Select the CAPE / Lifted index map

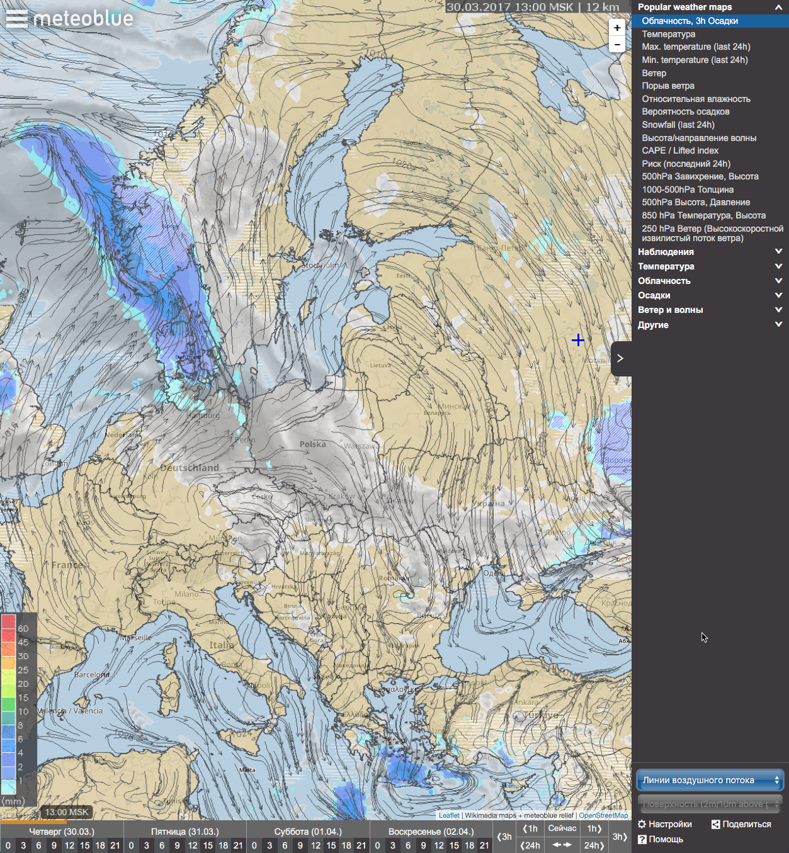(679, 150)
